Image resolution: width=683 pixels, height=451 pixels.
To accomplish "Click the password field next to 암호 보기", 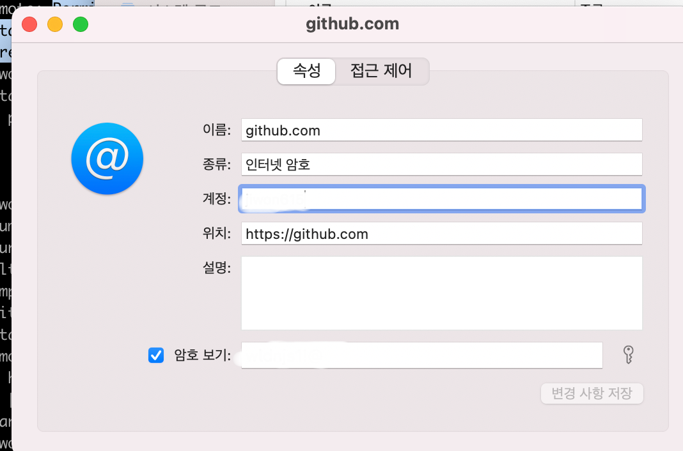I will [421, 355].
